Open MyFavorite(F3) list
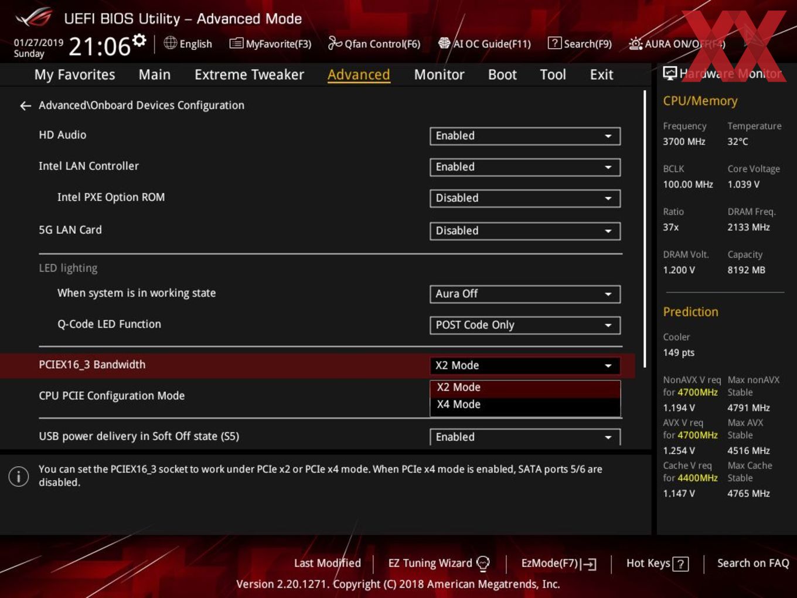The image size is (797, 598). click(x=270, y=43)
